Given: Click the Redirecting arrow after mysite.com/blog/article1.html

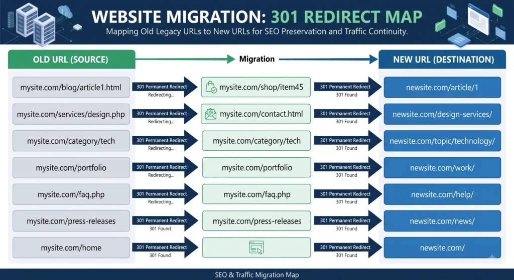Looking at the screenshot, I should coord(165,87).
